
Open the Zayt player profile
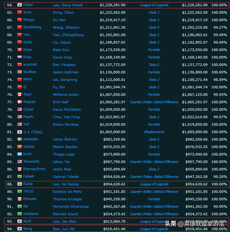27,94
